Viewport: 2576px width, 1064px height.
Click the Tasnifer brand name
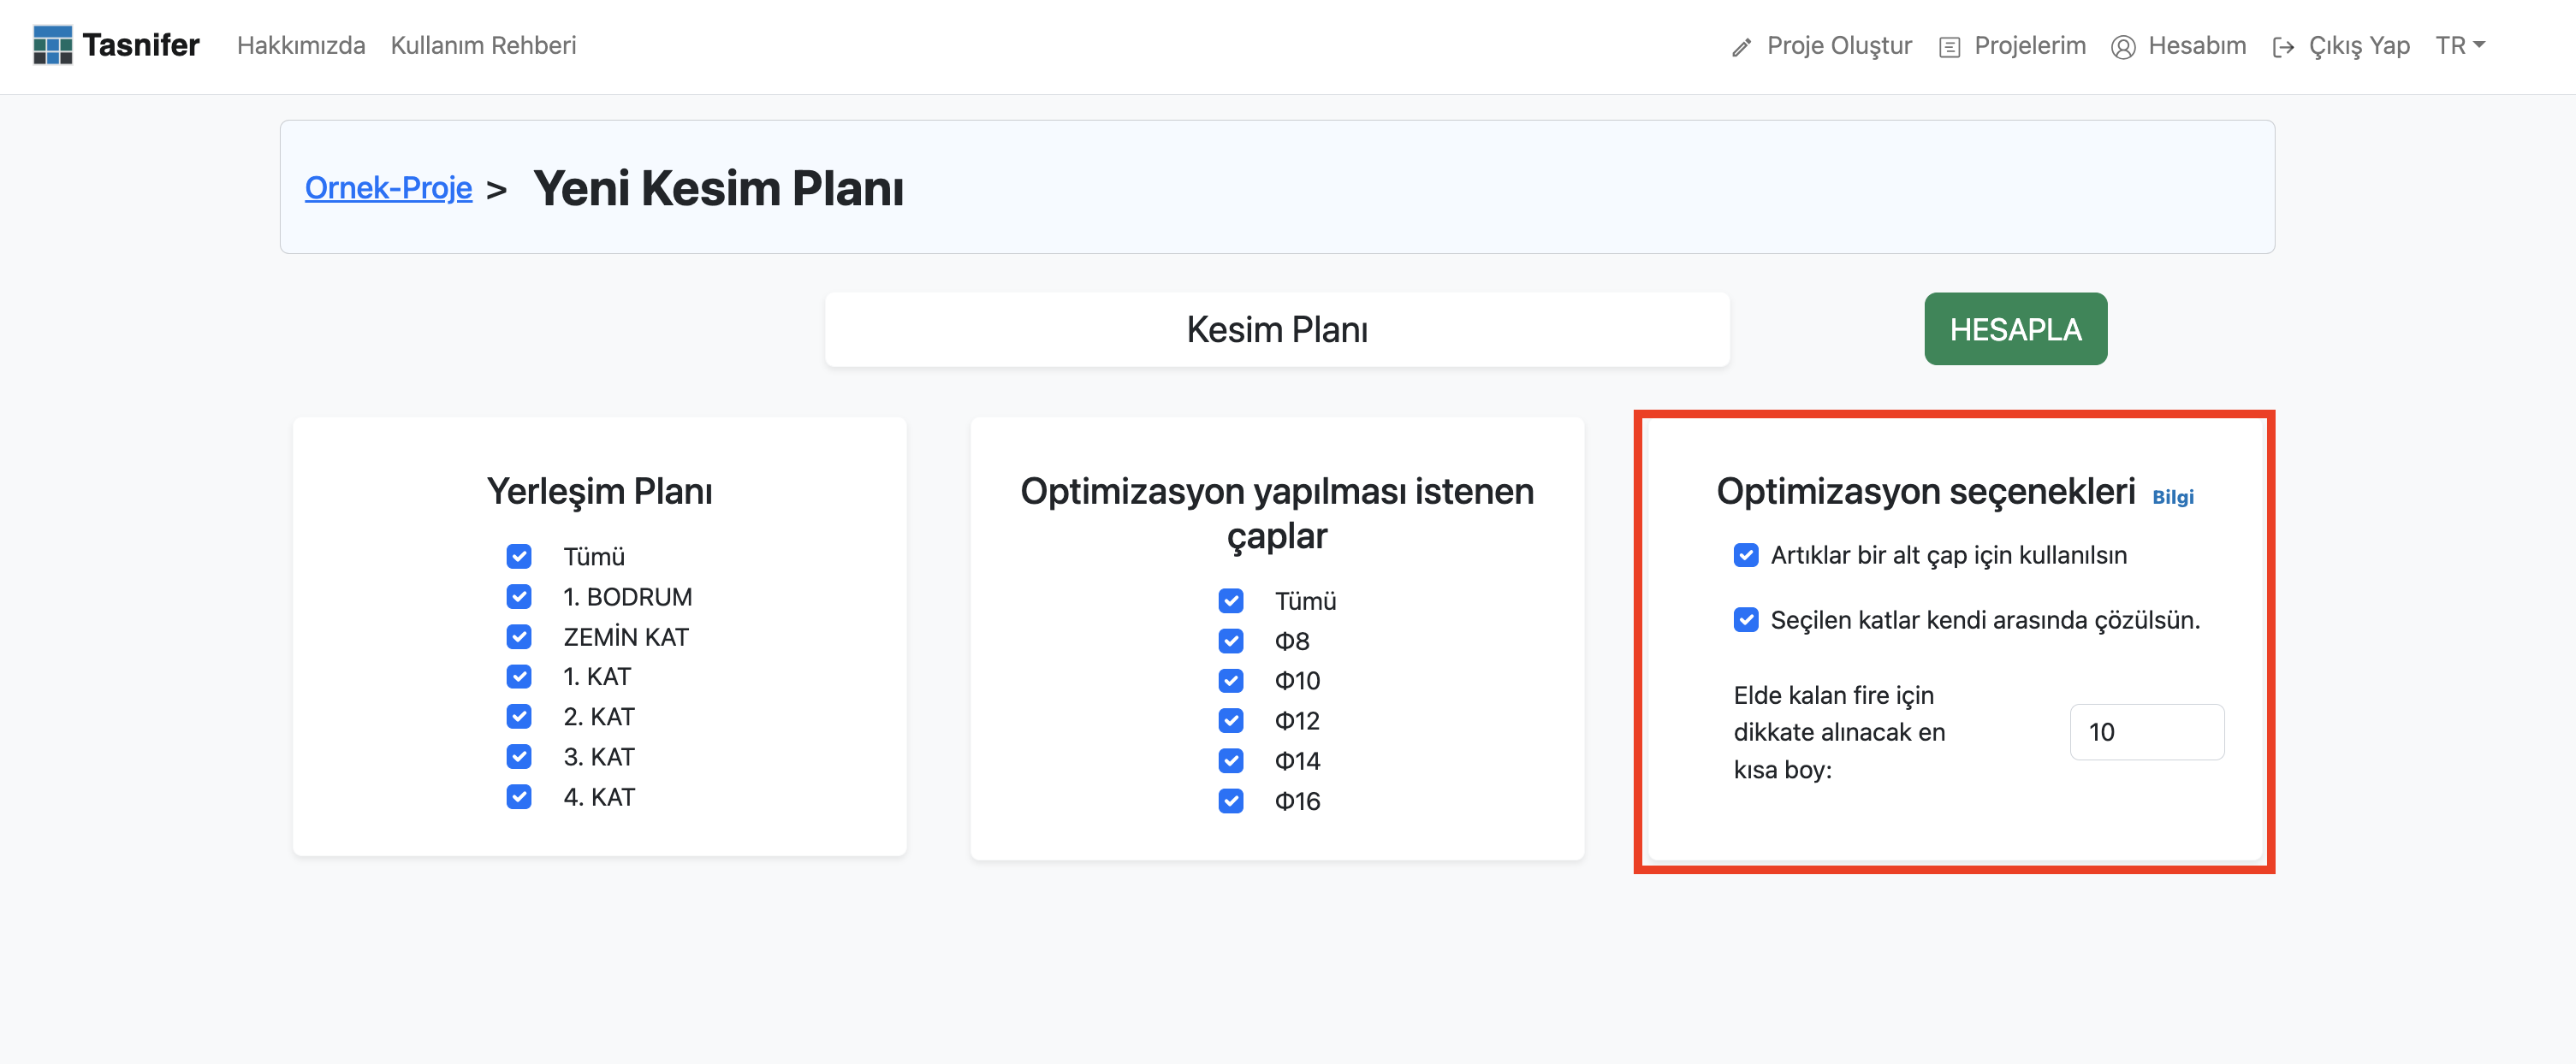141,45
